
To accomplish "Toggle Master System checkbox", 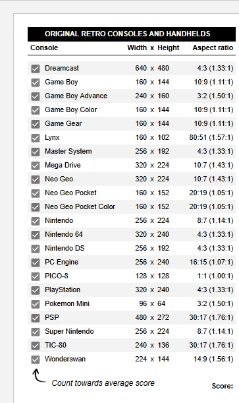I will [36, 152].
